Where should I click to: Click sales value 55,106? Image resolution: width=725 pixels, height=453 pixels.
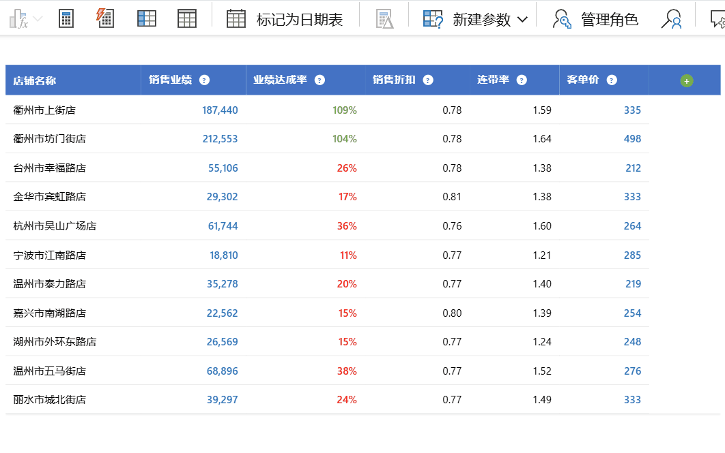223,168
